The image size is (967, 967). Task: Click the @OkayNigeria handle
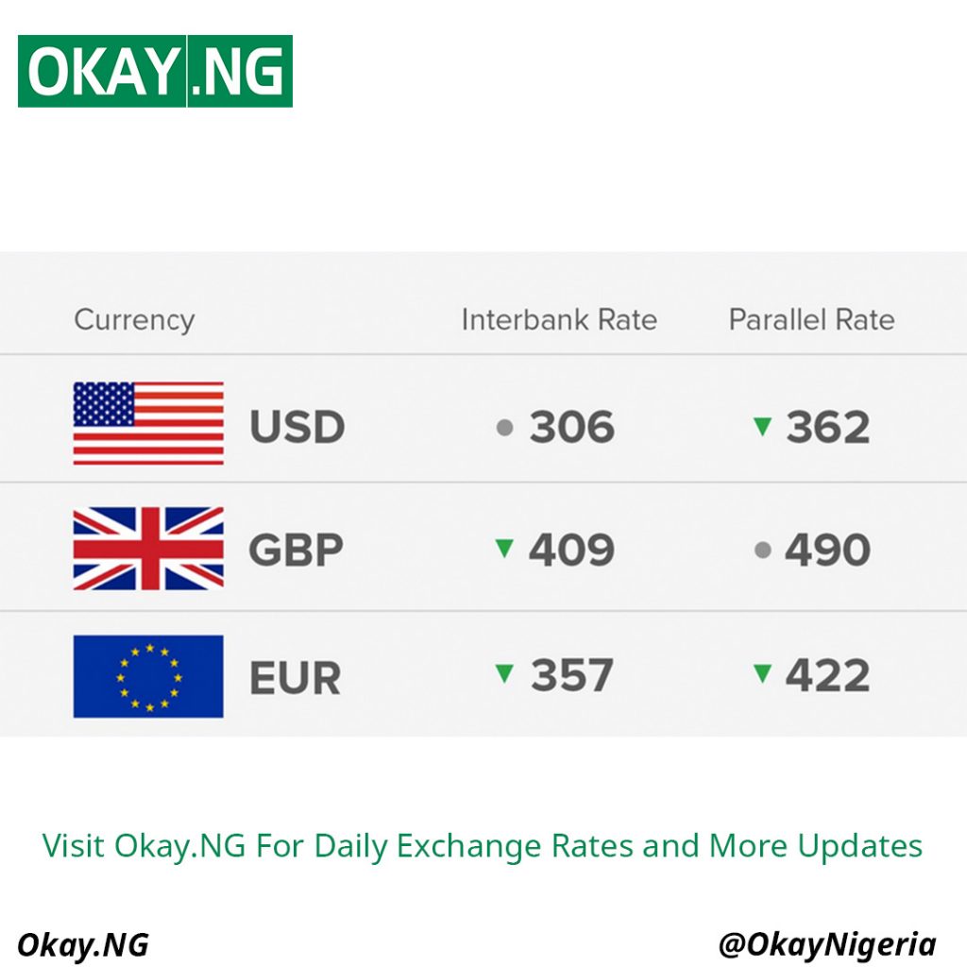pos(827,944)
